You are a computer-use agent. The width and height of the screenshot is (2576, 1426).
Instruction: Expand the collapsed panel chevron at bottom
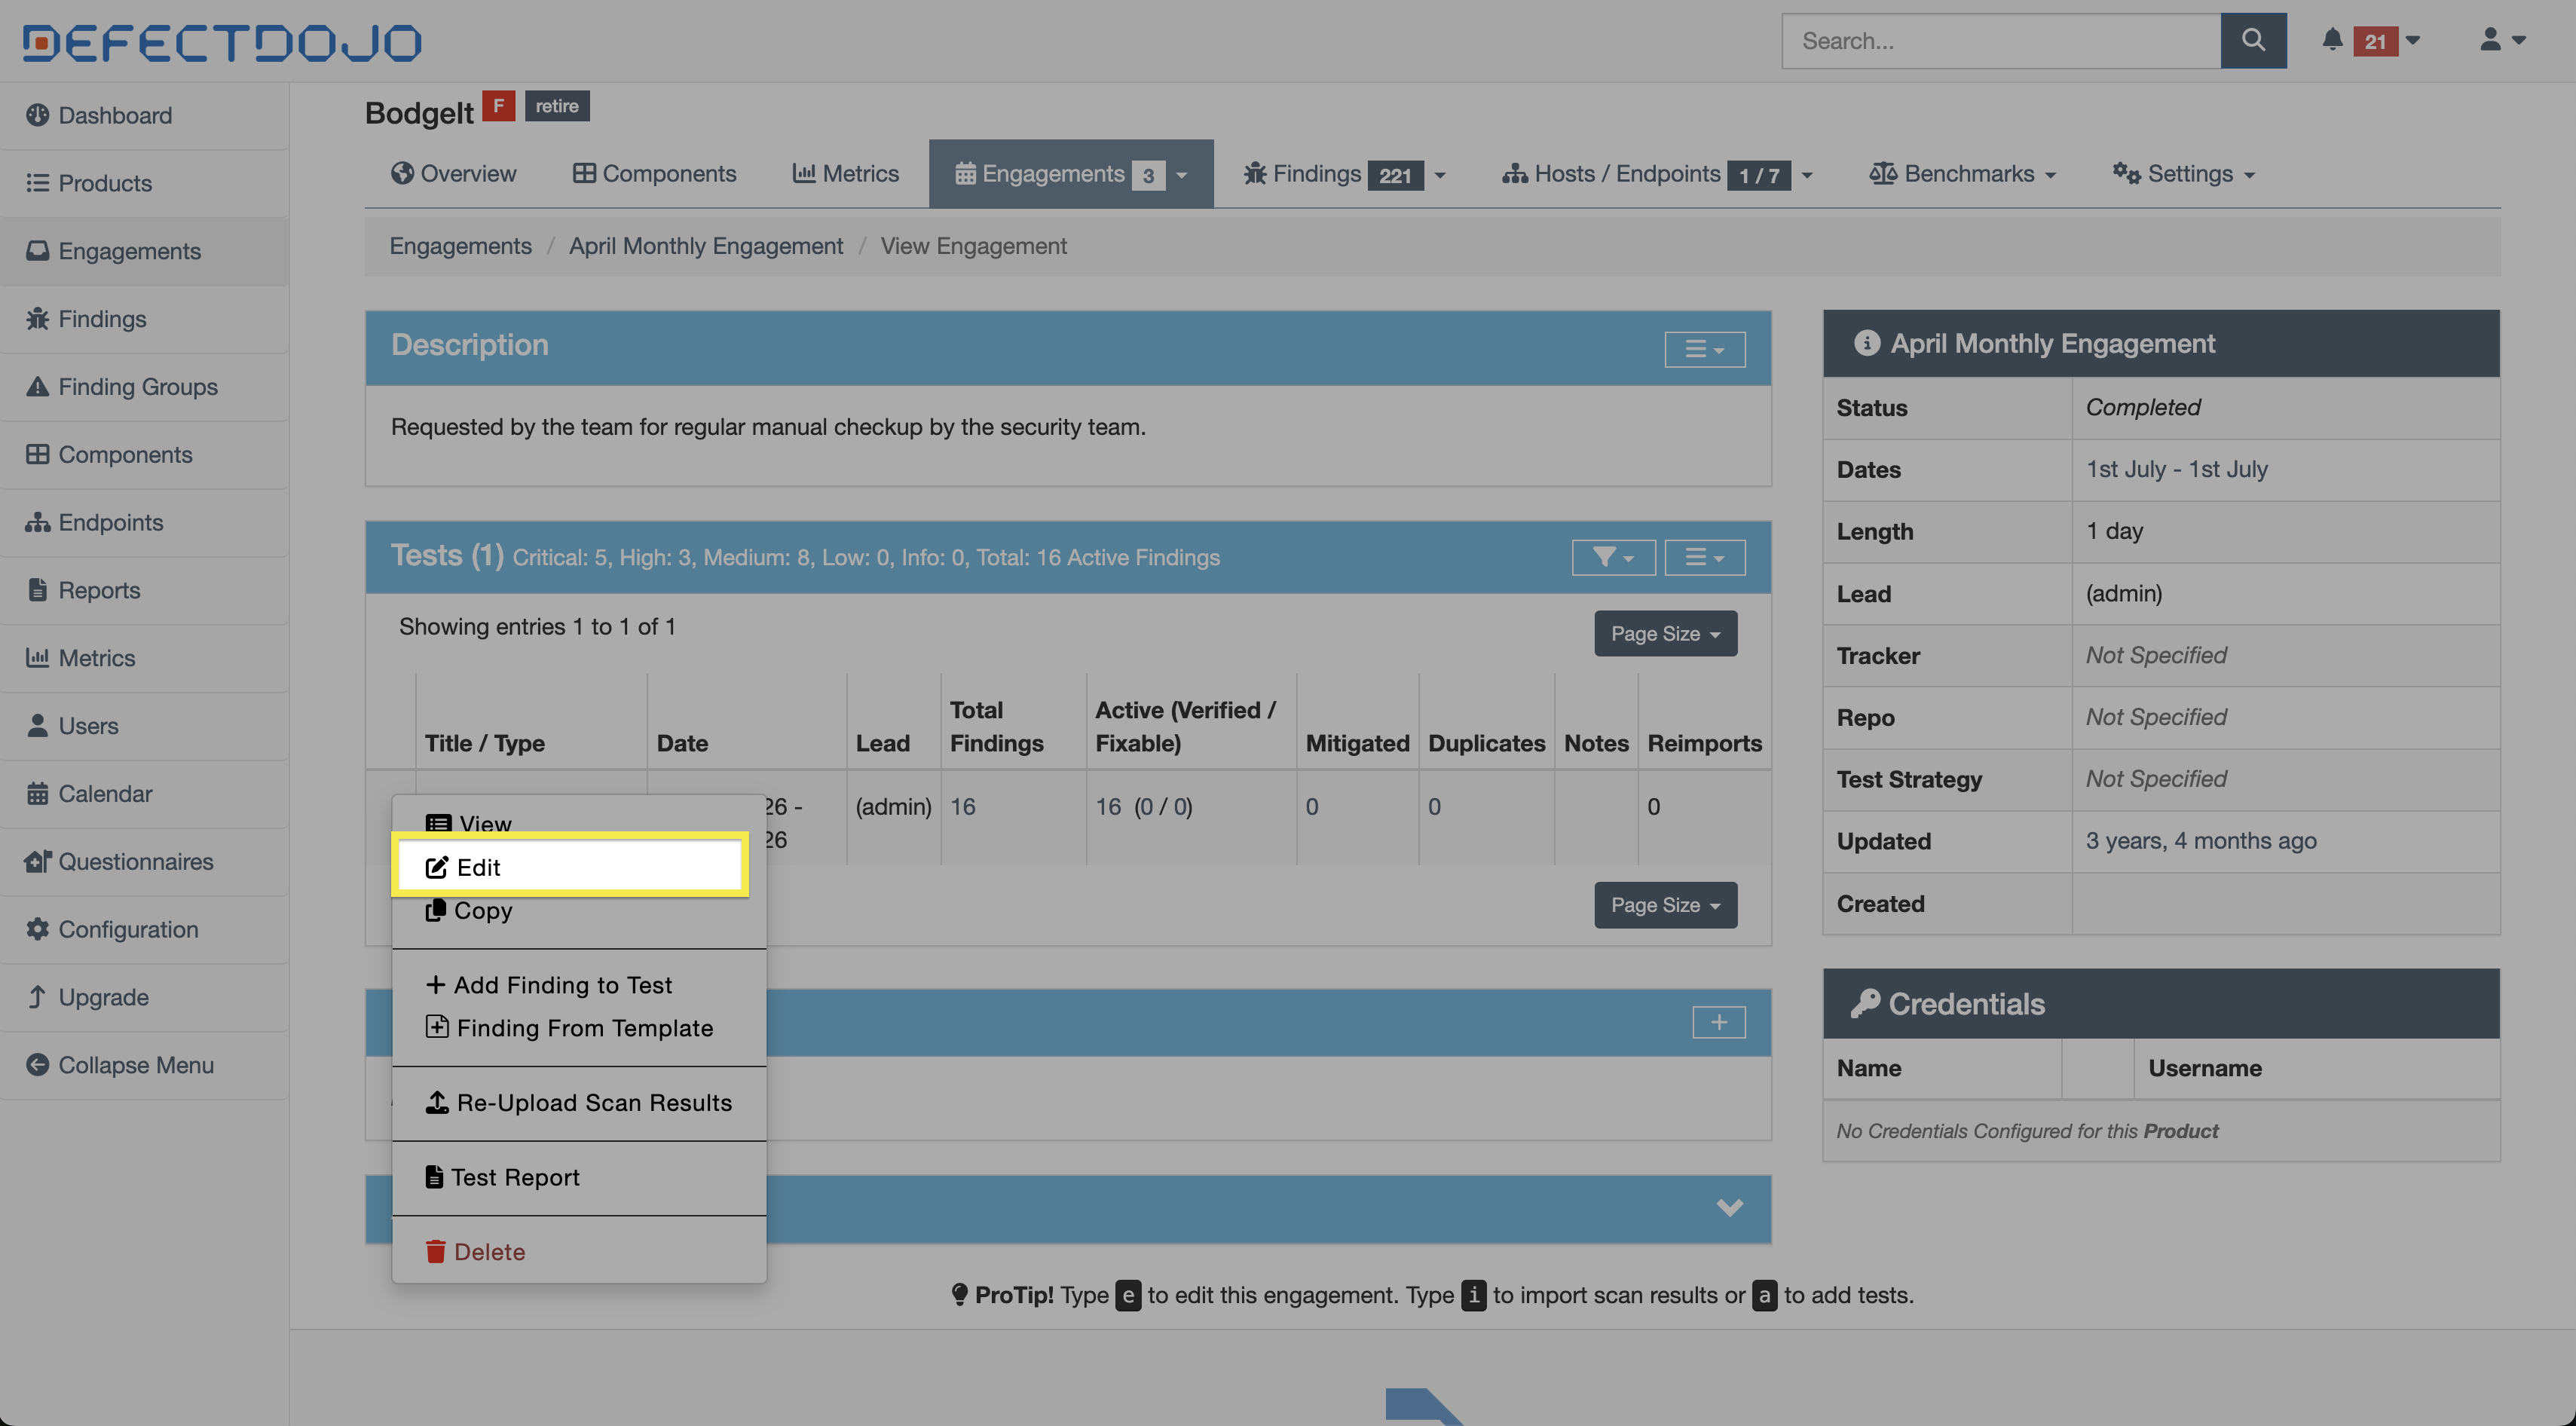click(x=1729, y=1208)
